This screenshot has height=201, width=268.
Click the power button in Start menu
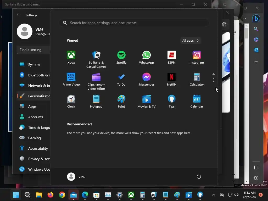(x=199, y=177)
